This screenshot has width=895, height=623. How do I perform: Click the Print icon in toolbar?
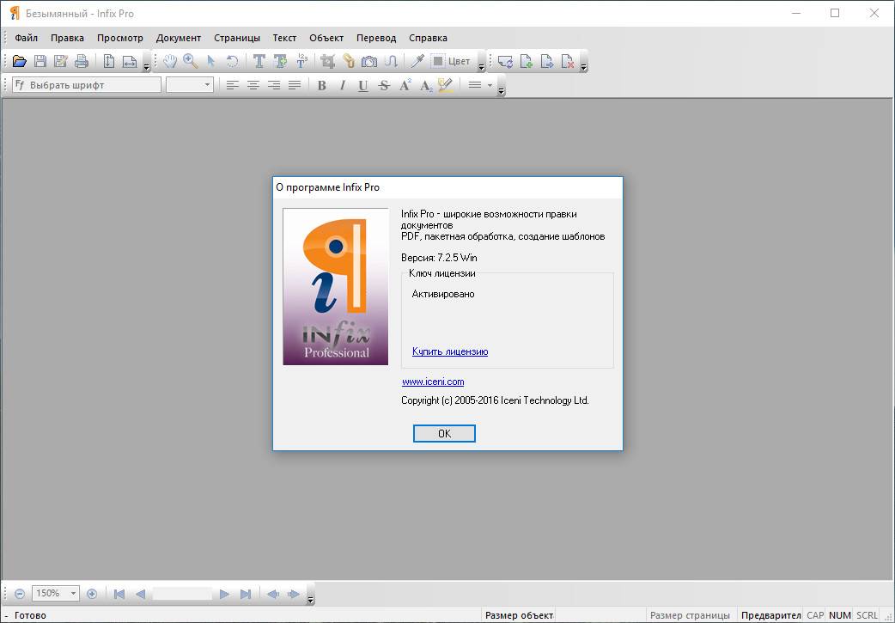pyautogui.click(x=82, y=61)
